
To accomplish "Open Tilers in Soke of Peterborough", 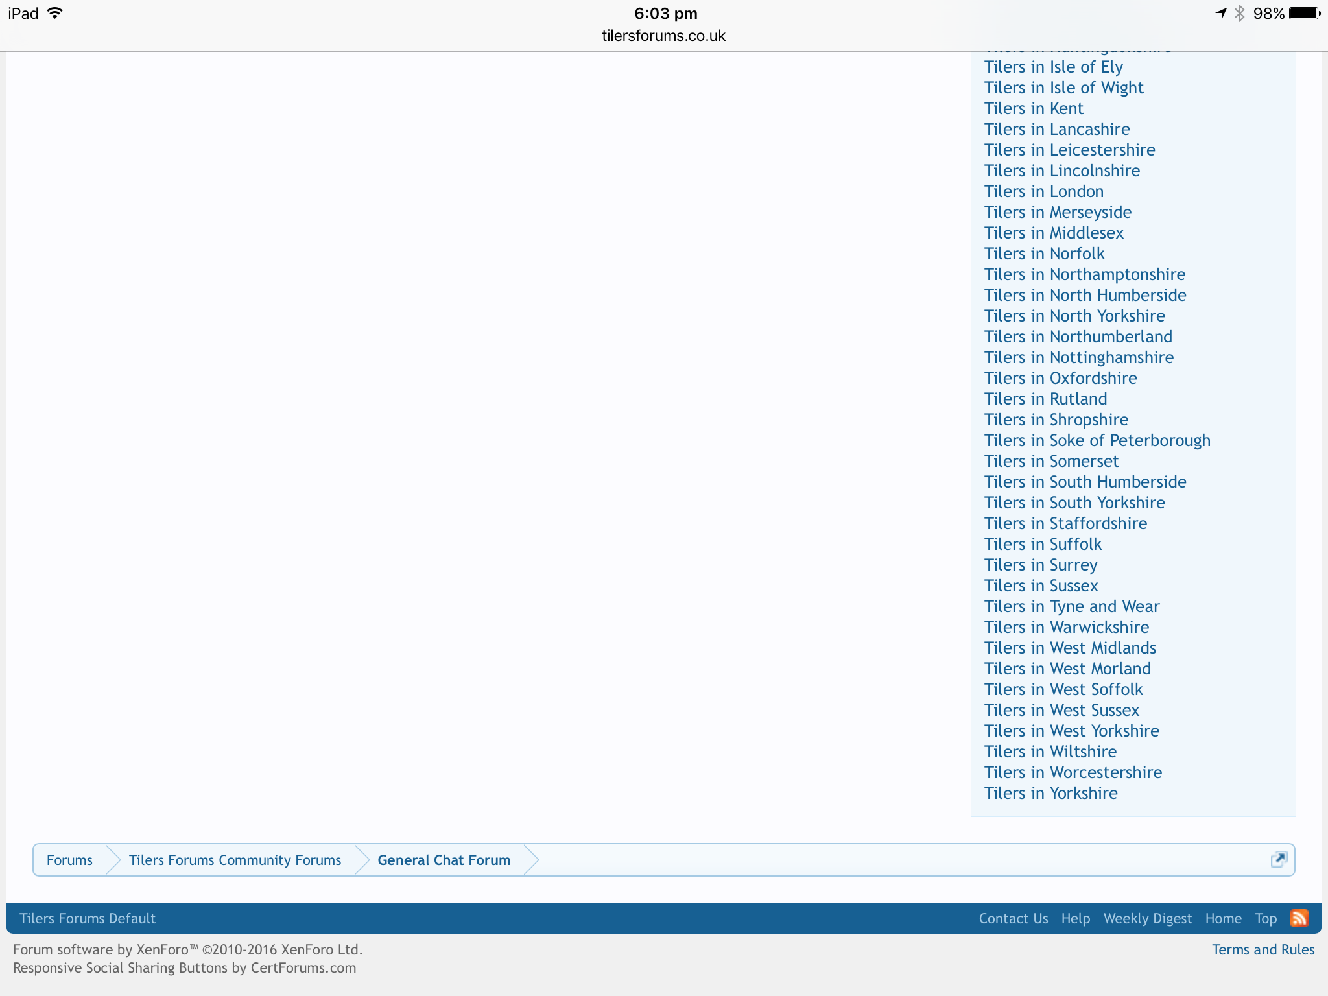I will point(1097,440).
